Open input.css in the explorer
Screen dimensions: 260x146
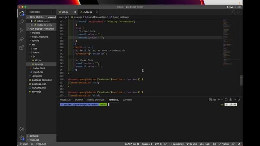(x=38, y=72)
